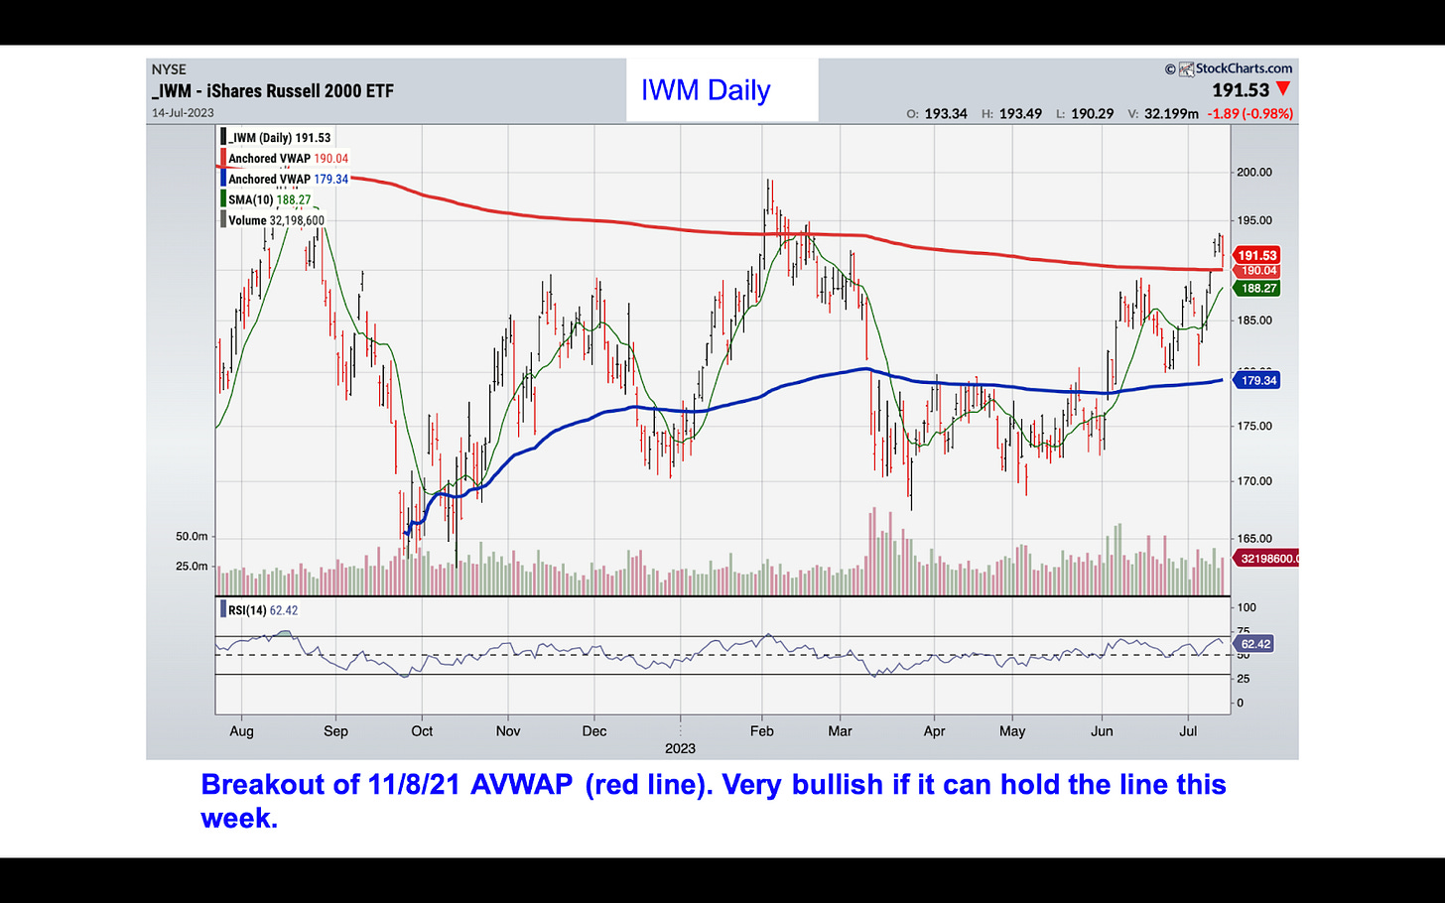
Task: Click the change value -1.89 (-0.98%)
Action: pyautogui.click(x=1249, y=114)
